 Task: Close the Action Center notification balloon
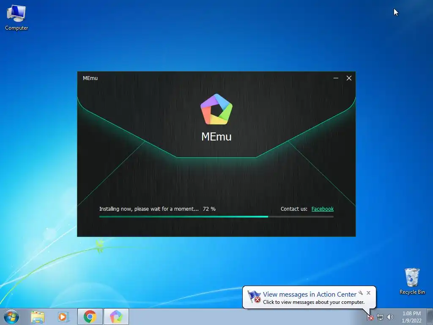[x=368, y=293]
